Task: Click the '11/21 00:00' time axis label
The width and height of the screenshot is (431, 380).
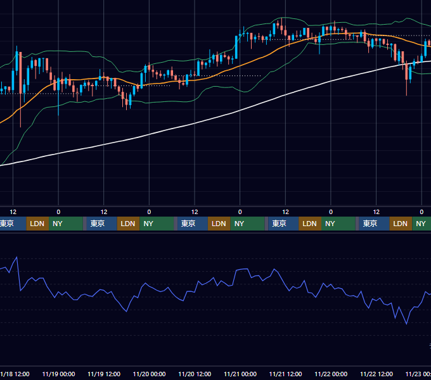Action: pos(240,374)
